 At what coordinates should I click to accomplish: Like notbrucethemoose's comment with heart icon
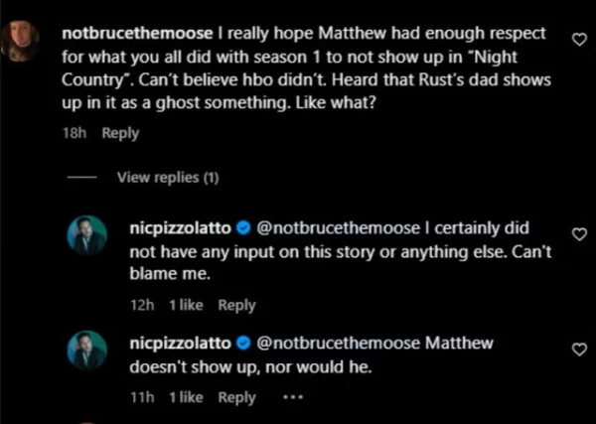tap(579, 40)
